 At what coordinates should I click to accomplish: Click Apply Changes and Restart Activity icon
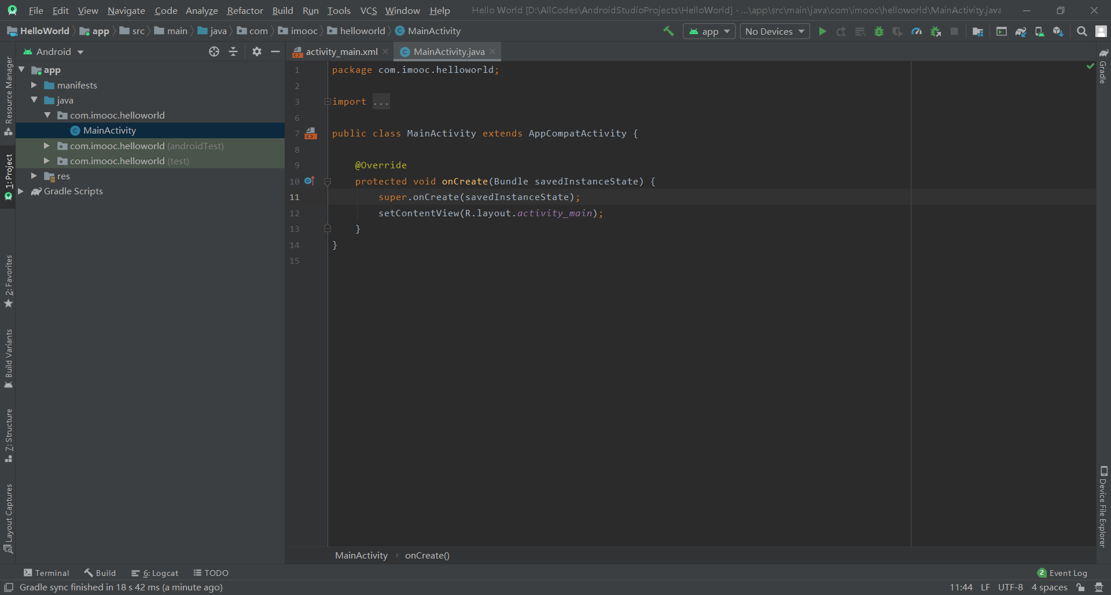coord(841,31)
